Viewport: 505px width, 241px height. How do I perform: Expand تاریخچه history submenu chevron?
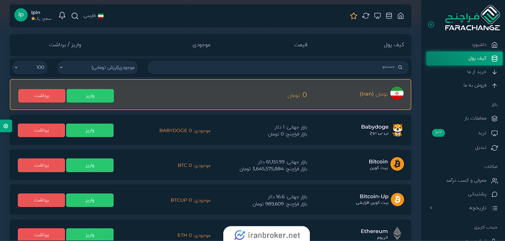pos(431,208)
